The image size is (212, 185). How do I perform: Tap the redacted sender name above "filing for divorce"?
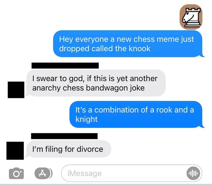coord(64,136)
